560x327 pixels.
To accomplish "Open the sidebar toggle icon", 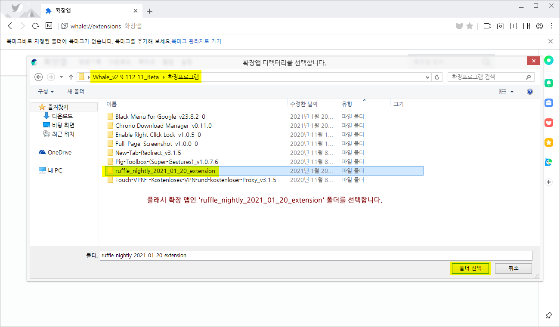I will [526, 26].
